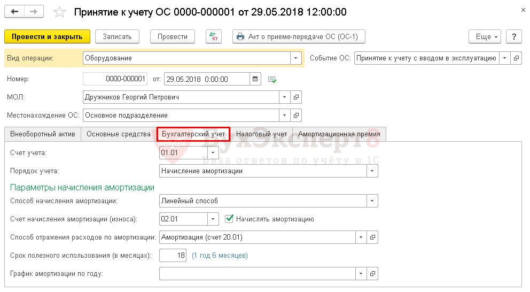Open the Амортизационная премия tab
This screenshot has height=292, width=530.
click(x=339, y=134)
